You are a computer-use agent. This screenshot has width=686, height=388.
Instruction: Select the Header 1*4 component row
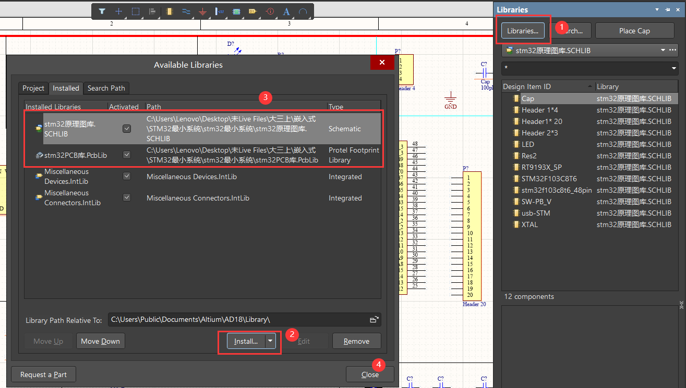click(589, 110)
